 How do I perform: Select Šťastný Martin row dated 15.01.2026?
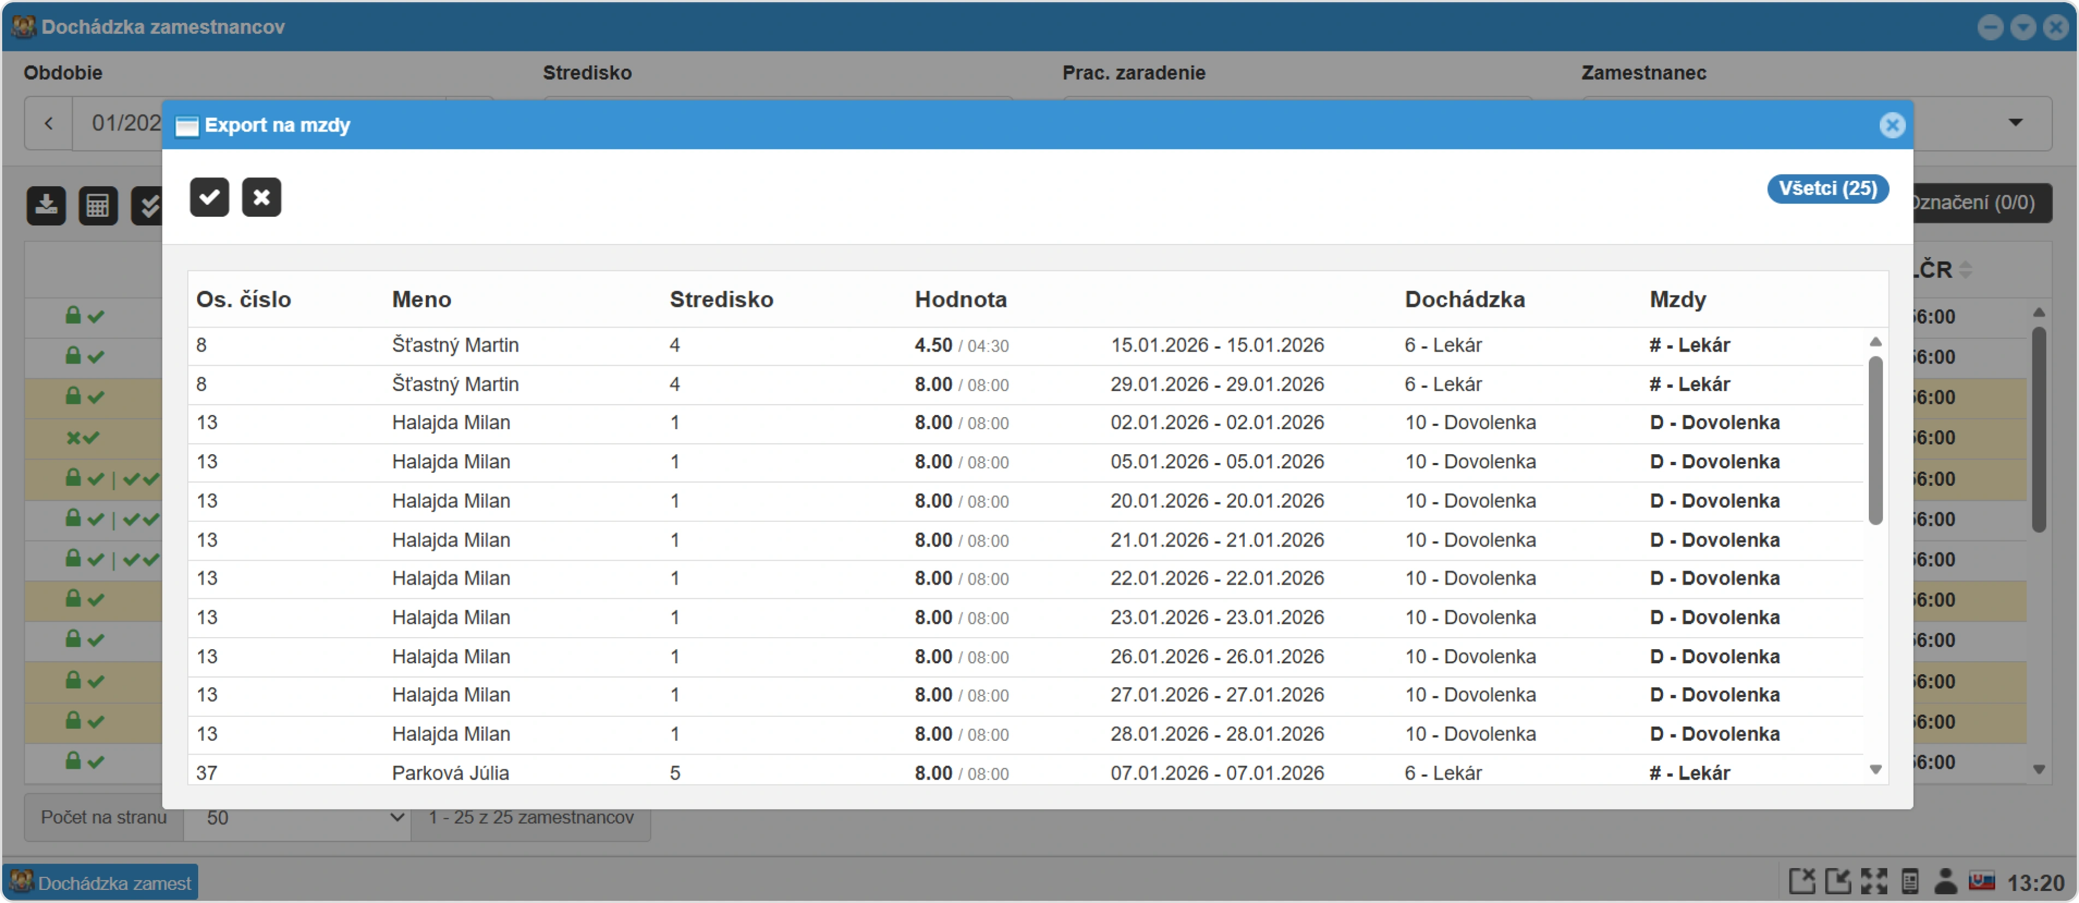click(1026, 346)
